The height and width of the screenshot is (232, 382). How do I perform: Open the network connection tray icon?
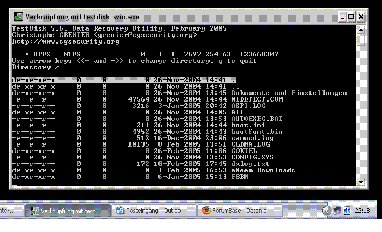337,211
